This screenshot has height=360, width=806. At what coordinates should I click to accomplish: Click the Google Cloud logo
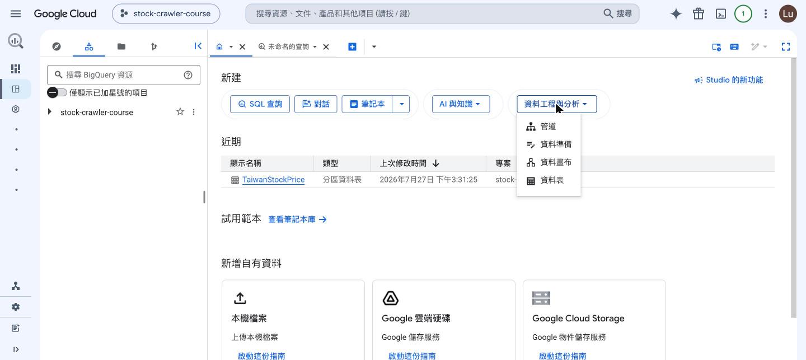click(65, 13)
